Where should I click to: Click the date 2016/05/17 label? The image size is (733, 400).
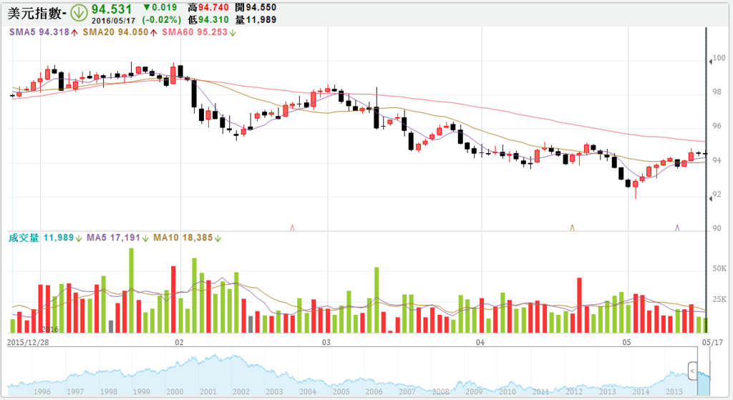point(114,21)
